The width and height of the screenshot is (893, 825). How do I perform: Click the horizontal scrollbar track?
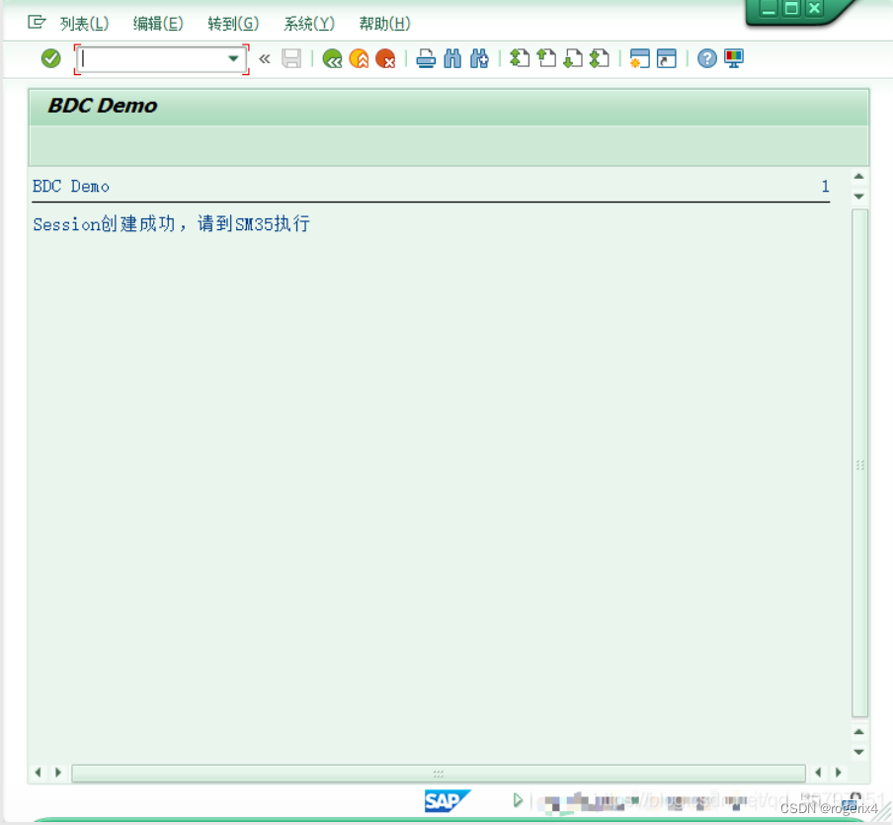tap(439, 774)
